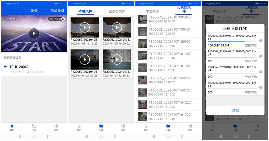269x141 pixels.
Task: Play the live preview over the START image
Action: (34, 33)
